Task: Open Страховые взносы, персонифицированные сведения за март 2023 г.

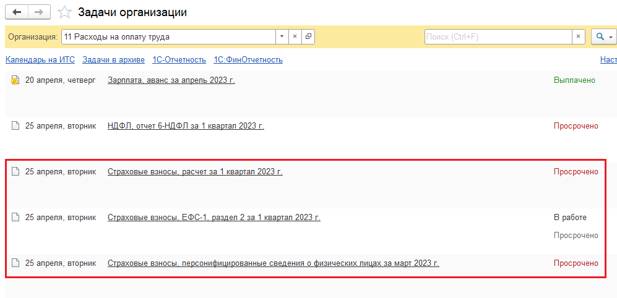Action: (x=273, y=263)
